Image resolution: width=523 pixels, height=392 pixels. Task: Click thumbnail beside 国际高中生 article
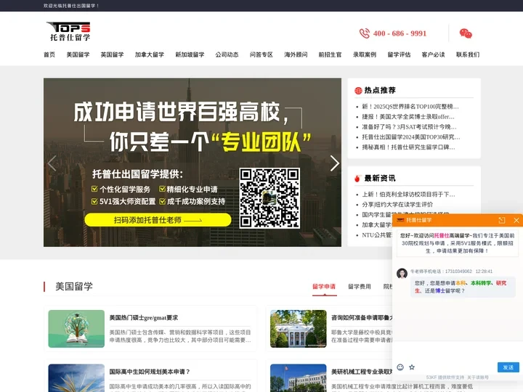(76, 378)
